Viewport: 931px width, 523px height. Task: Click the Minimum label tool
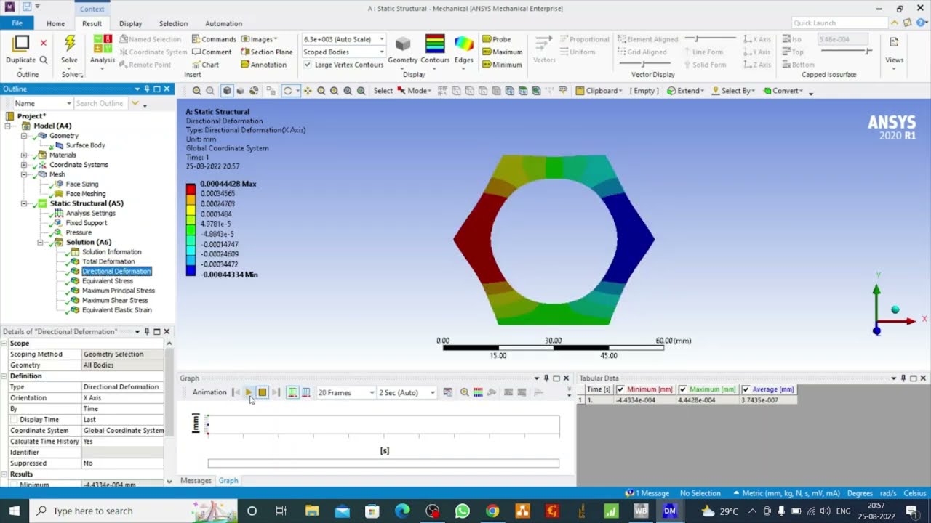[502, 65]
